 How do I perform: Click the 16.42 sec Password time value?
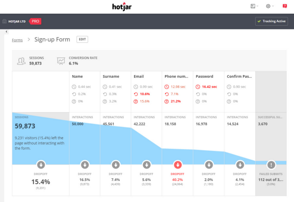pos(209,87)
